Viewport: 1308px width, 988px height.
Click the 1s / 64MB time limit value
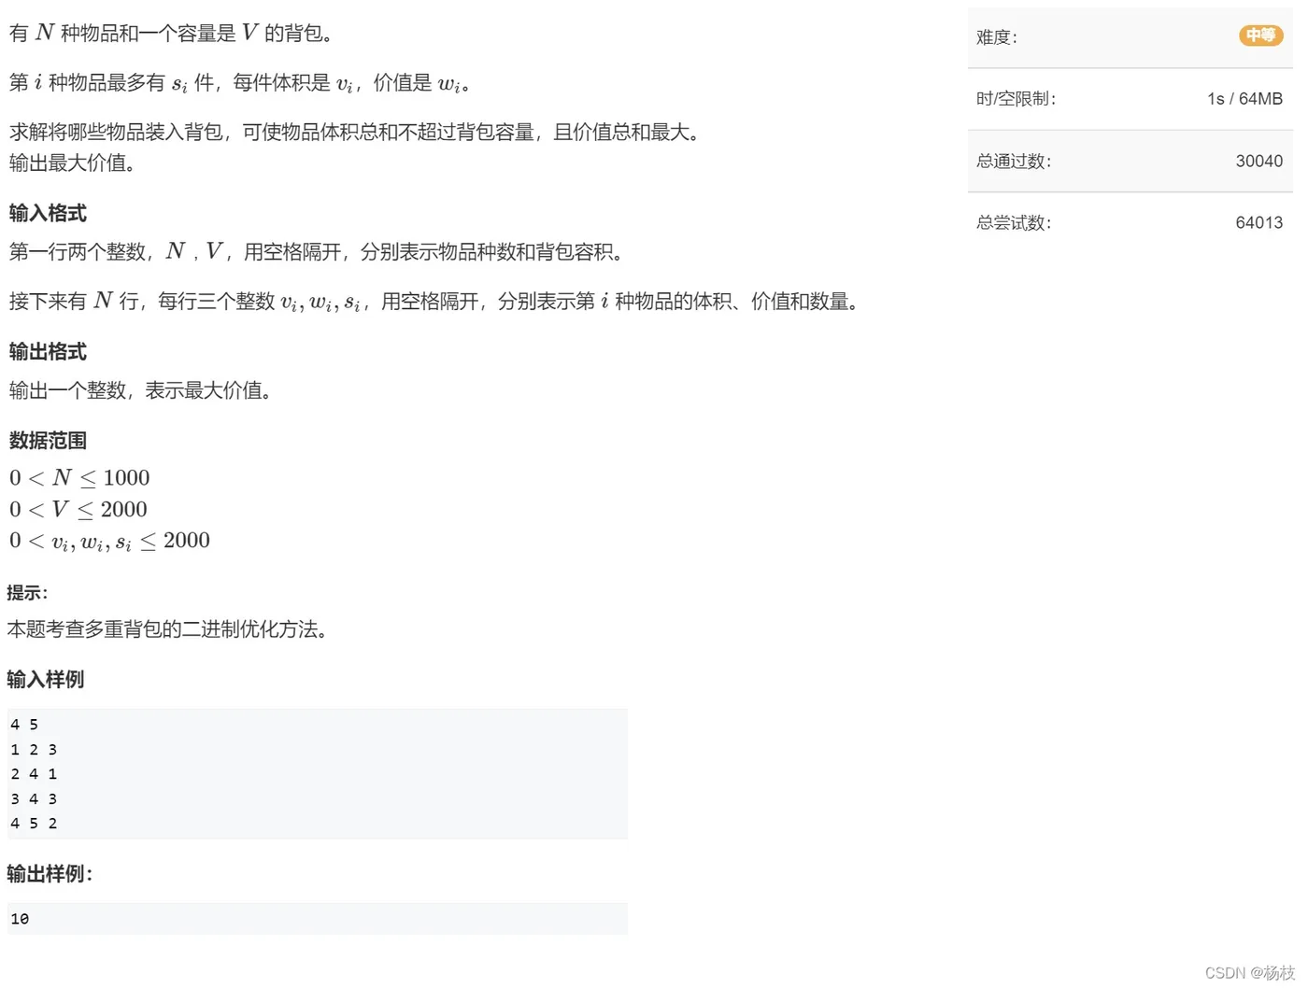point(1244,99)
